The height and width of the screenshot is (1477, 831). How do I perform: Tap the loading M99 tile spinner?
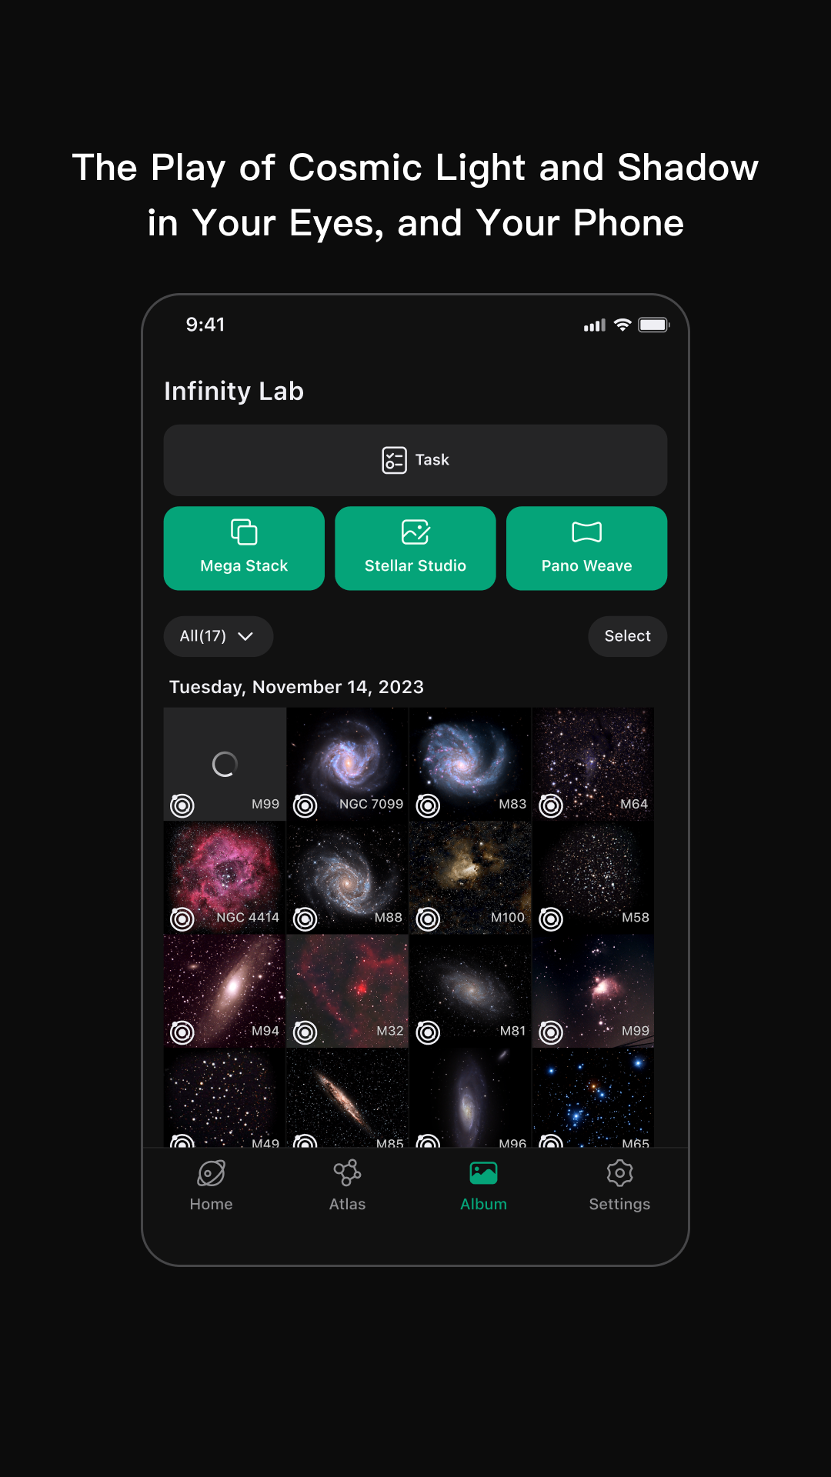225,764
